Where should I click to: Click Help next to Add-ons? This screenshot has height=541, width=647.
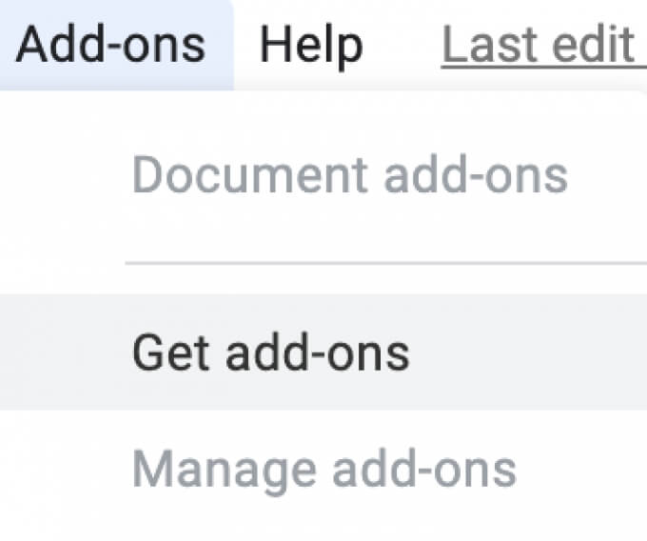[311, 45]
